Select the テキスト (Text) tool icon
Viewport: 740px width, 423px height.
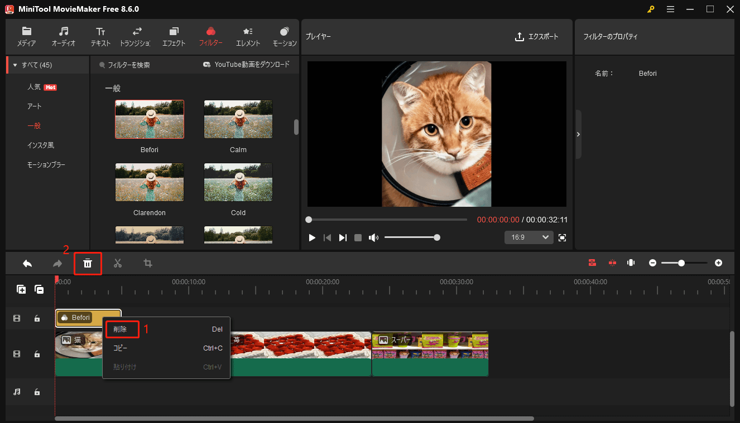point(100,36)
